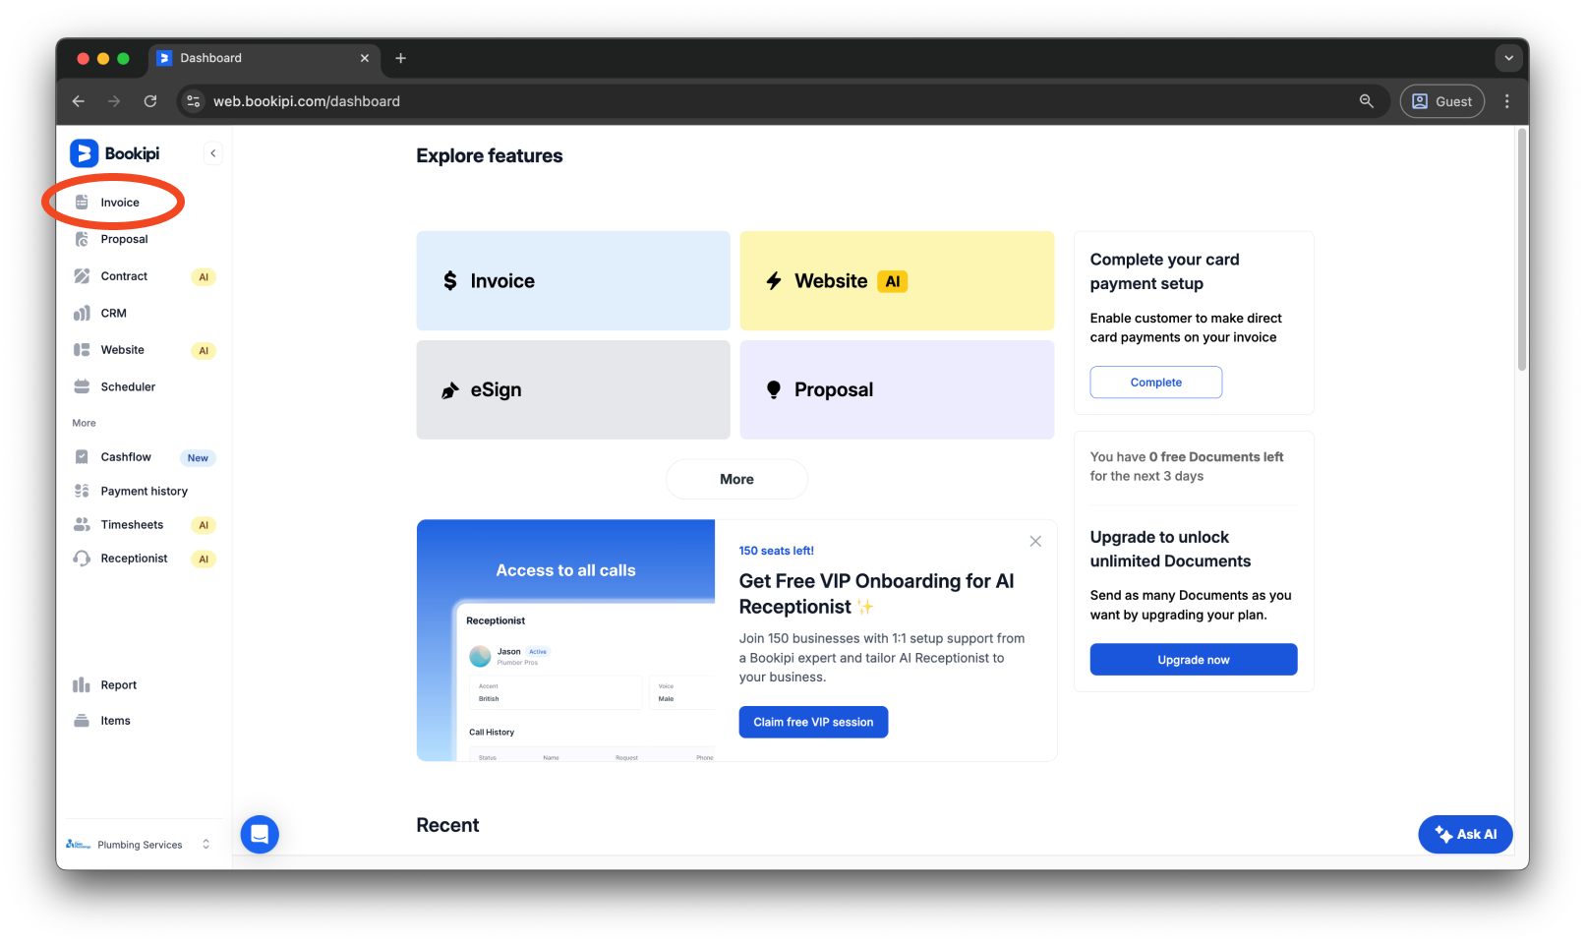The width and height of the screenshot is (1586, 944).
Task: Click the Upgrade now button
Action: (1193, 659)
